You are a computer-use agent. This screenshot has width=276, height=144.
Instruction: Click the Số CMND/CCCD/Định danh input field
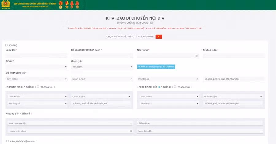(102, 55)
